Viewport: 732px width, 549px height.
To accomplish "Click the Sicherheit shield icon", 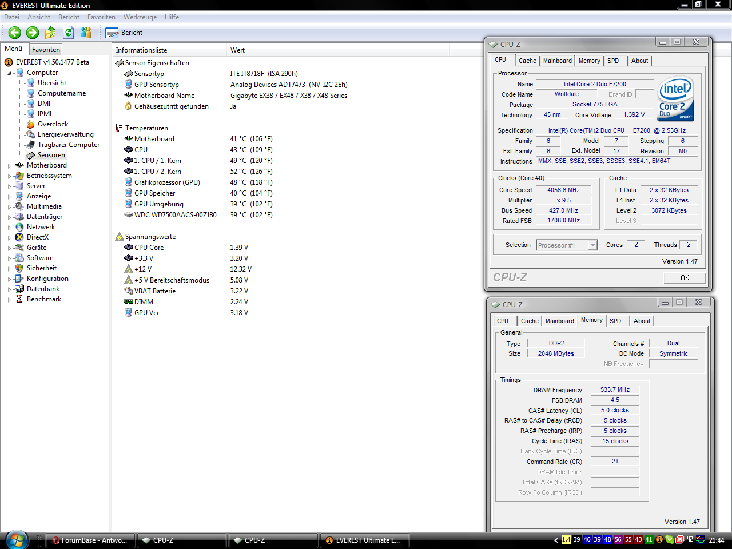I will click(x=19, y=268).
